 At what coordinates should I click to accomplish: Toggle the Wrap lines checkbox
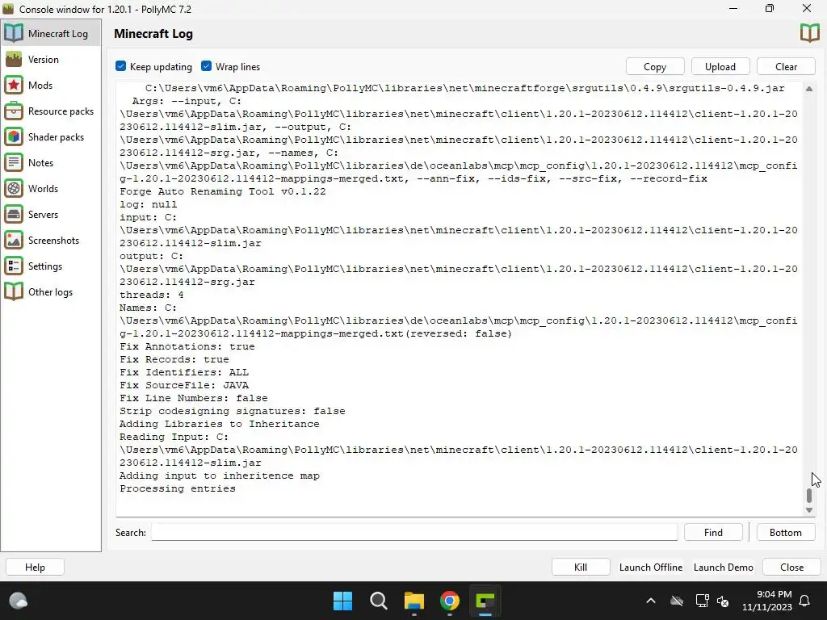206,66
